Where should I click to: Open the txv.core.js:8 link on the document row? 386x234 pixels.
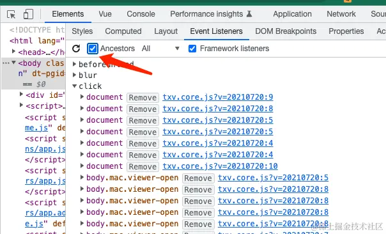point(218,109)
